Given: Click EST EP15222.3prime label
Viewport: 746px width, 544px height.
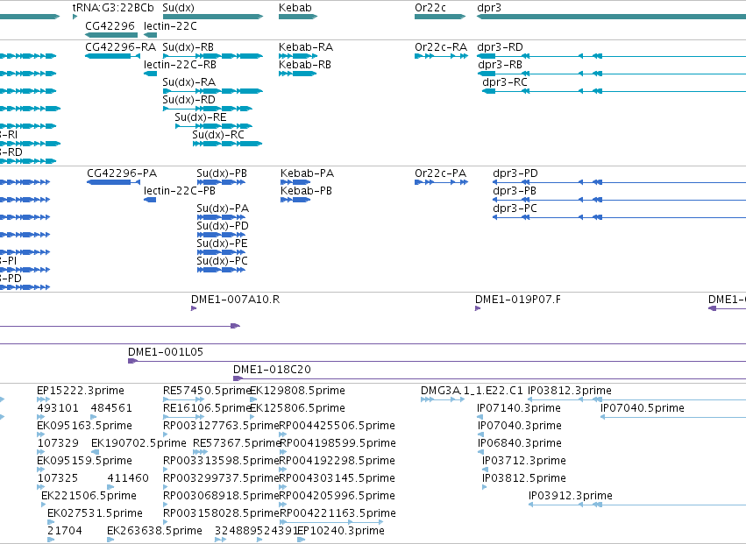Looking at the screenshot, I should pos(81,391).
